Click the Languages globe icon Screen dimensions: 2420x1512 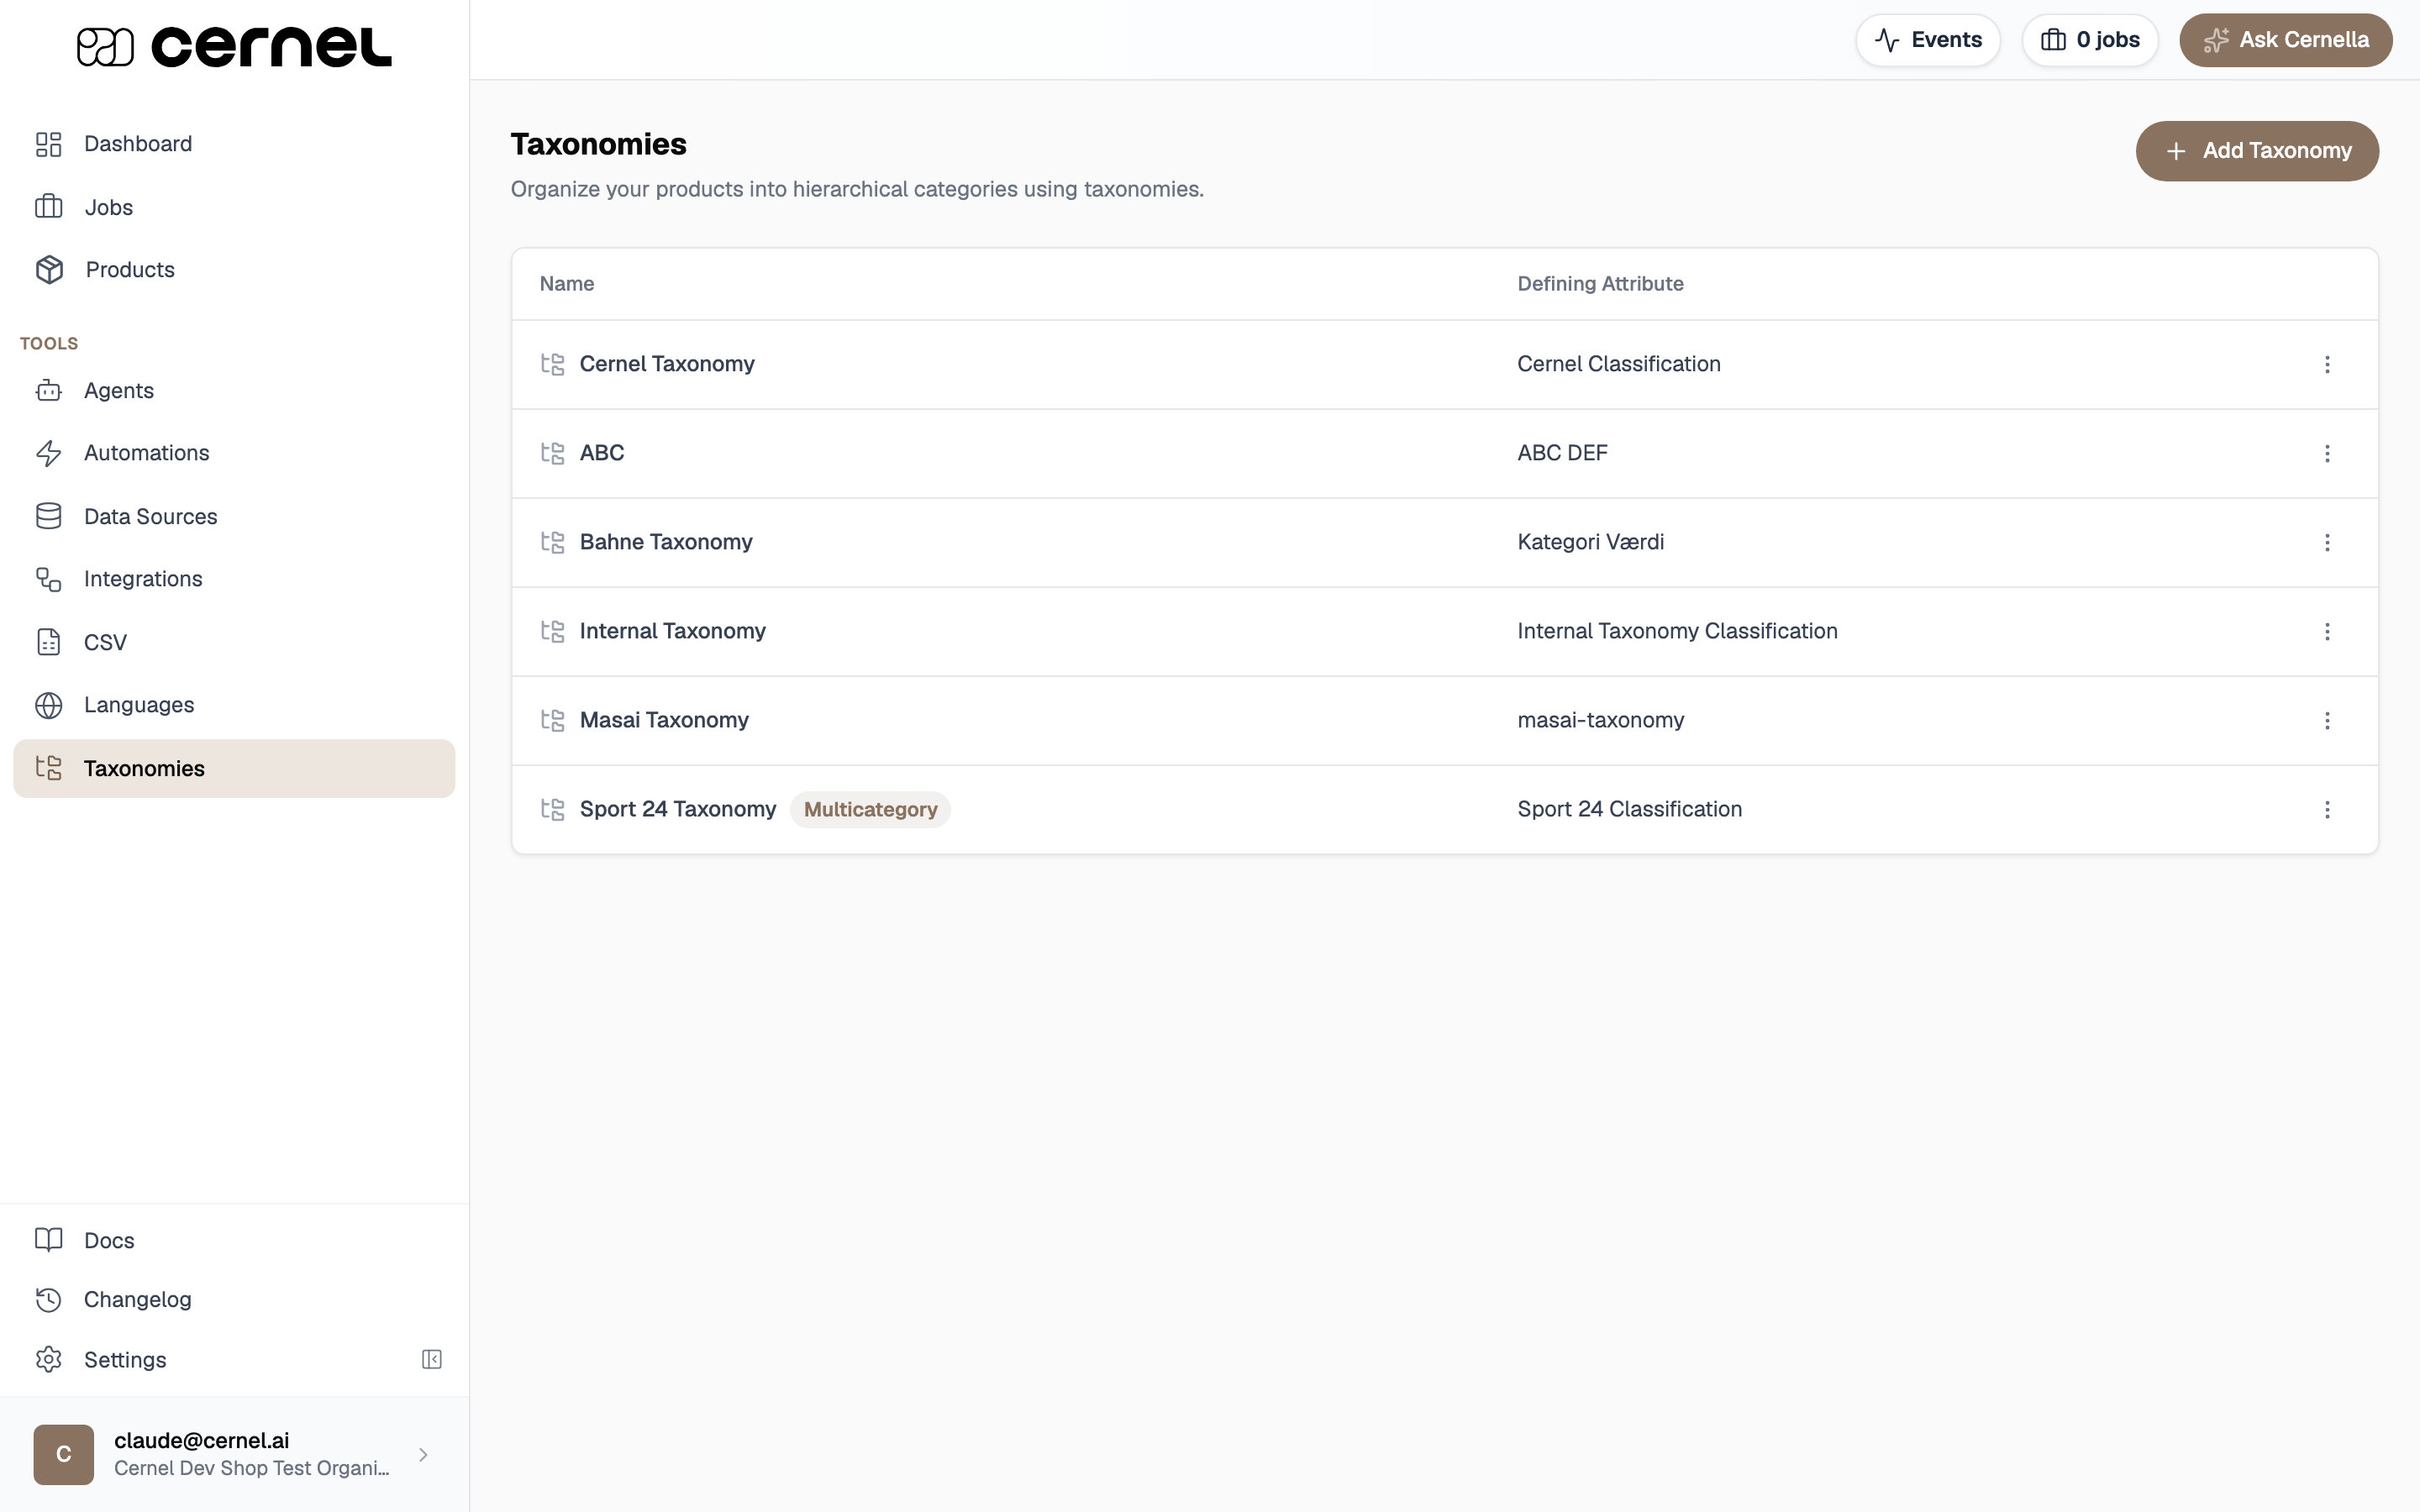[x=48, y=705]
